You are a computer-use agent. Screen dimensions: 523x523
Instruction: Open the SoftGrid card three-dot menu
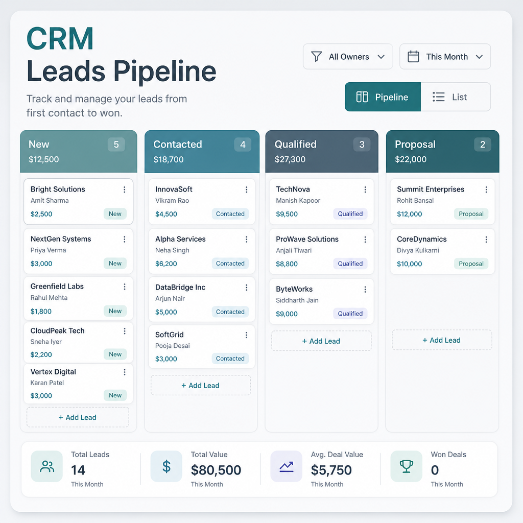coord(247,335)
